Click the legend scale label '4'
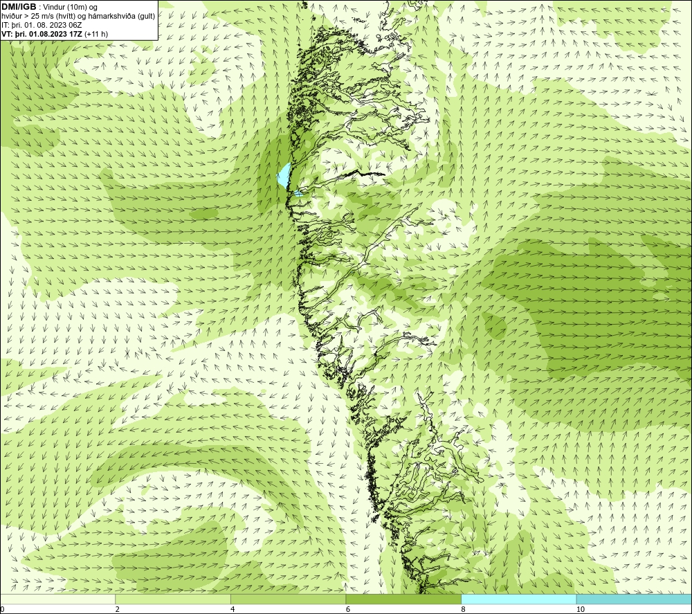 tap(233, 609)
